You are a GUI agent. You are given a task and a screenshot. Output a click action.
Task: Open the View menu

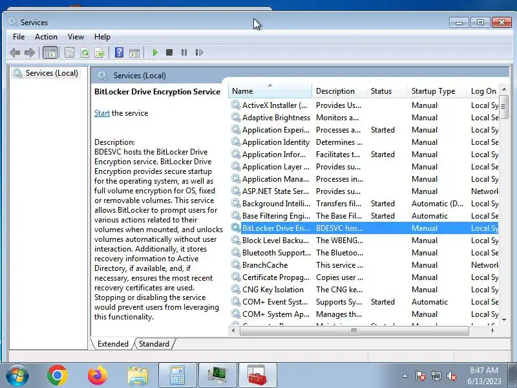tap(76, 37)
